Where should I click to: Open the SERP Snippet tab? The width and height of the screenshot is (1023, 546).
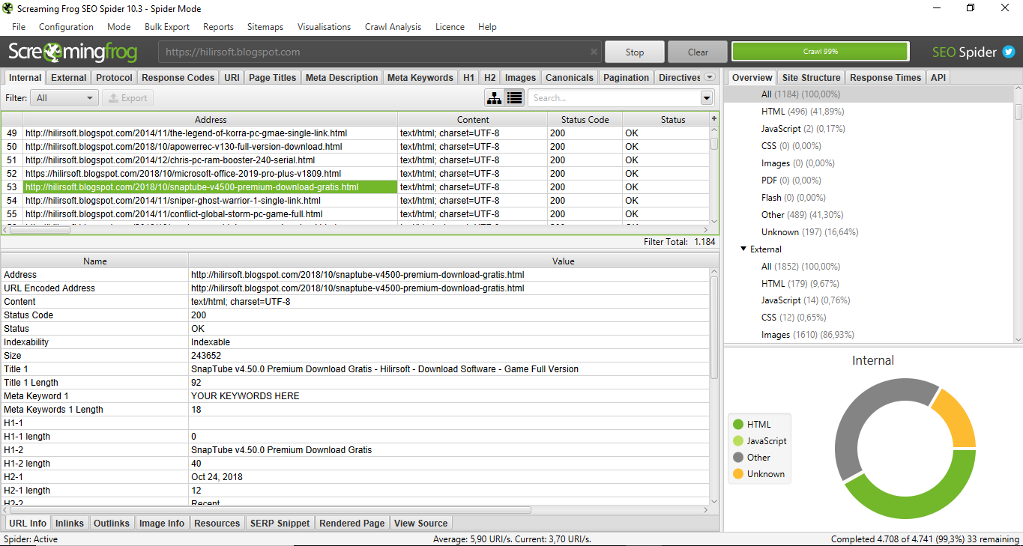coord(280,523)
